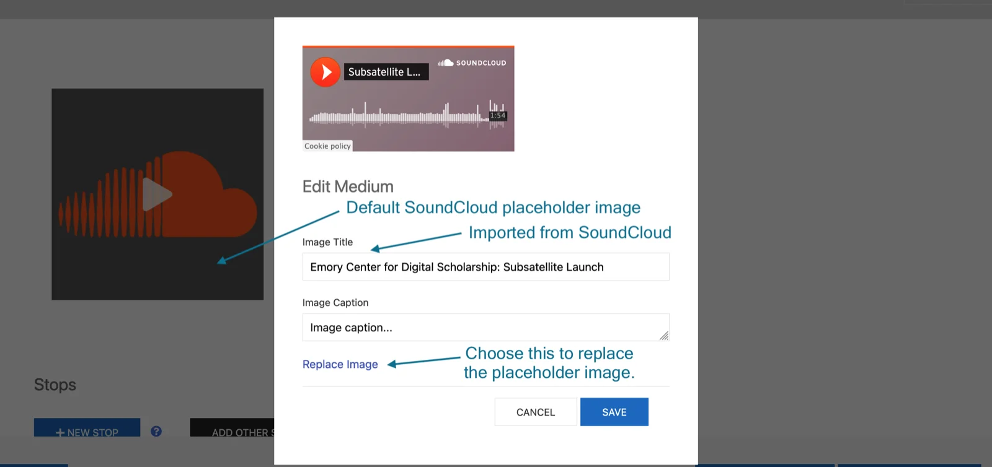
Task: Open the Cookie policy link
Action: (327, 146)
